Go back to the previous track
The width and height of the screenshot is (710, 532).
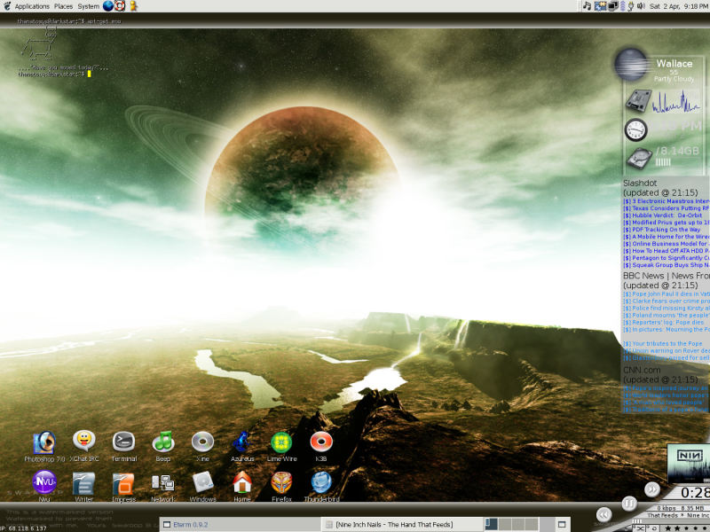pyautogui.click(x=603, y=514)
